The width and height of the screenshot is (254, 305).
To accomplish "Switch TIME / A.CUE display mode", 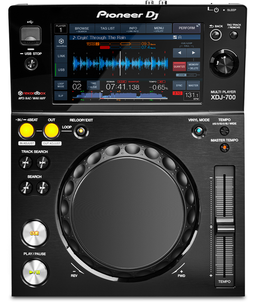I will coord(93,85).
